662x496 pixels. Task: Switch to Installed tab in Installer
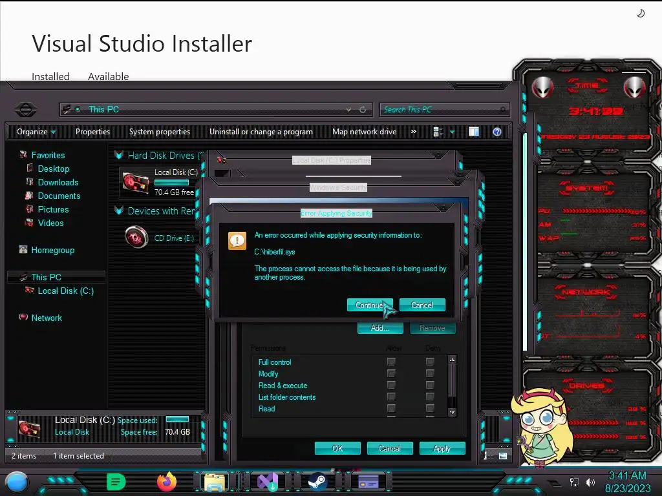tap(50, 76)
